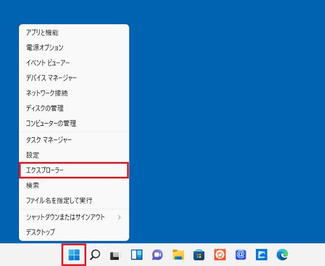Open the blue cloud picture app icon
Viewport: 325px width, 266px height.
[262, 255]
